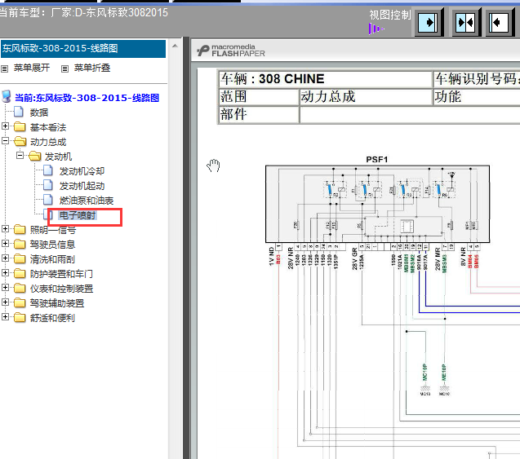Screen dimensions: 520x459
Task: Click the 舒适和便利 folder icon
Action: point(20,317)
